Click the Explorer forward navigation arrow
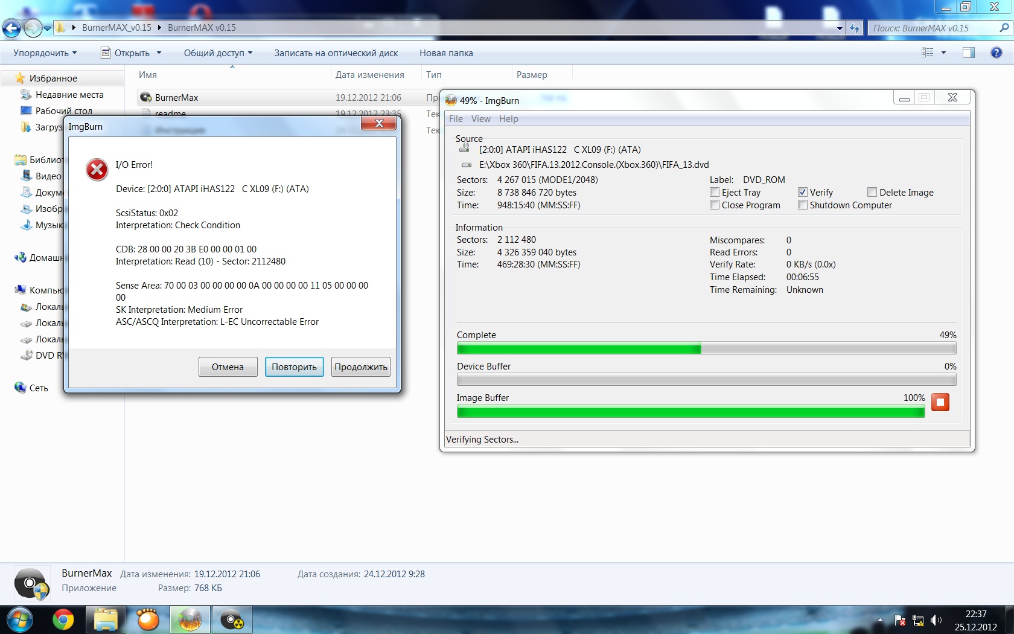 click(33, 28)
